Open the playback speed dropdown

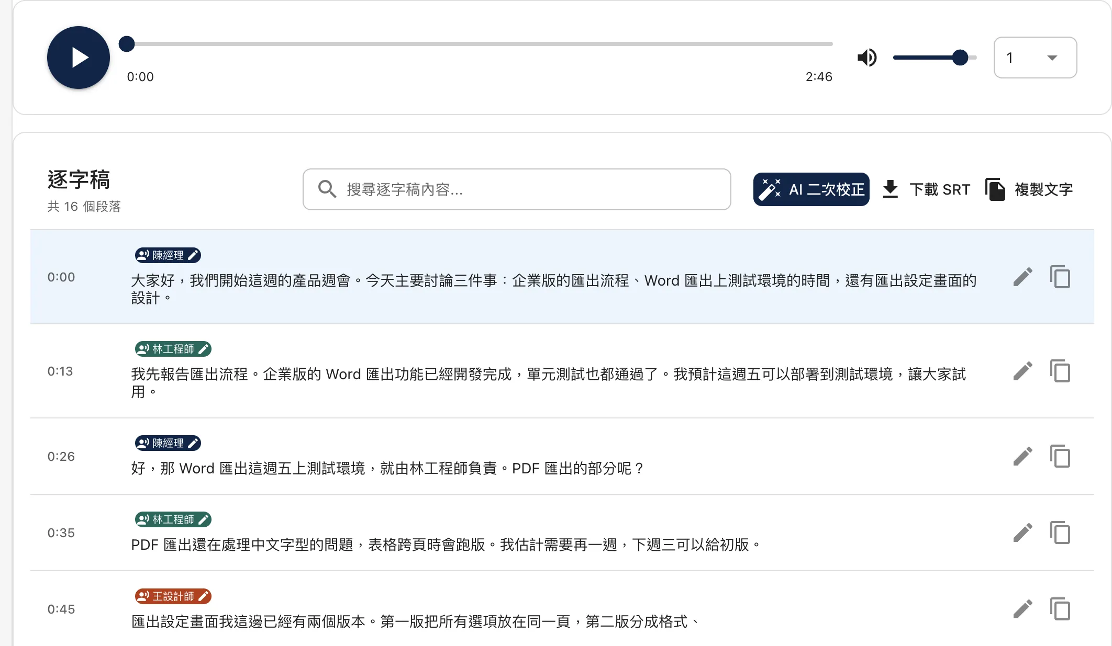click(x=1035, y=58)
